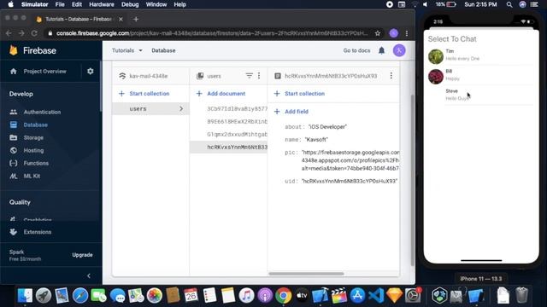
Task: Open the Firebase logo home
Action: pos(33,50)
